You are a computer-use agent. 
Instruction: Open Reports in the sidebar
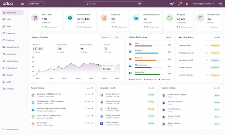[x=13, y=75]
